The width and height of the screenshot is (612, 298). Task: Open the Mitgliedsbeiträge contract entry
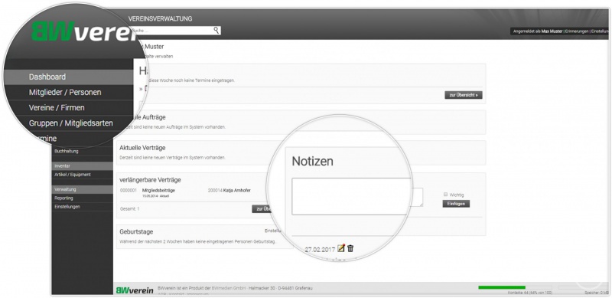tap(158, 191)
